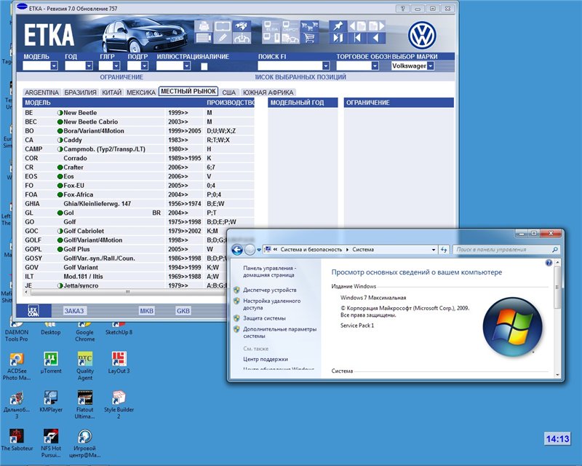Switch to ARGENTINA market tab
582x466 pixels.
coord(41,92)
